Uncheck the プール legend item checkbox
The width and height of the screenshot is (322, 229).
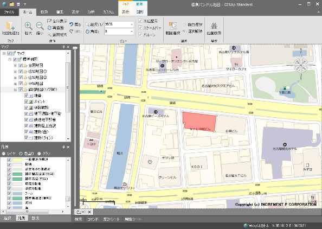coord(9,193)
